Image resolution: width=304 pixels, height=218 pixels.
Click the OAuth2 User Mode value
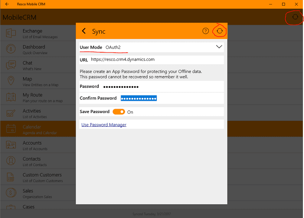click(113, 47)
